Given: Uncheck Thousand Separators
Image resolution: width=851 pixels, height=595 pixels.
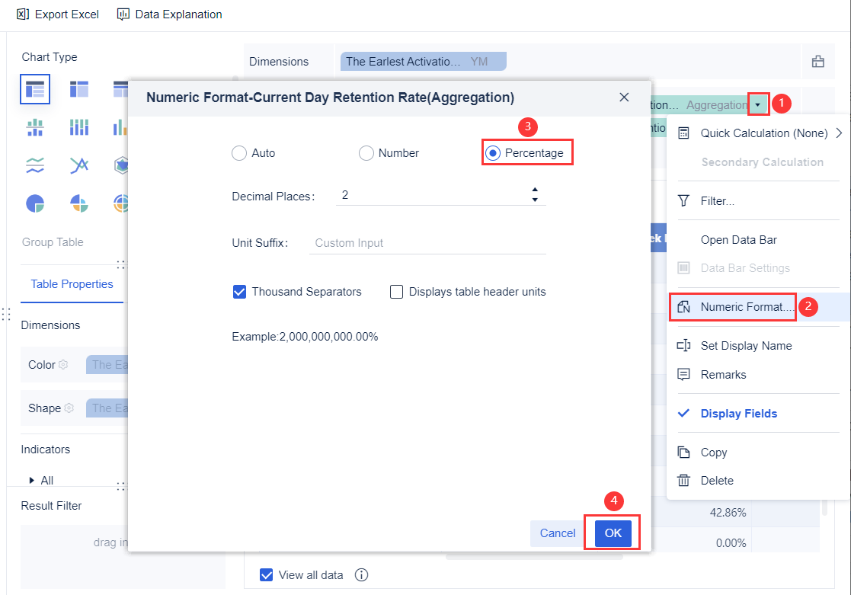Looking at the screenshot, I should coord(240,291).
